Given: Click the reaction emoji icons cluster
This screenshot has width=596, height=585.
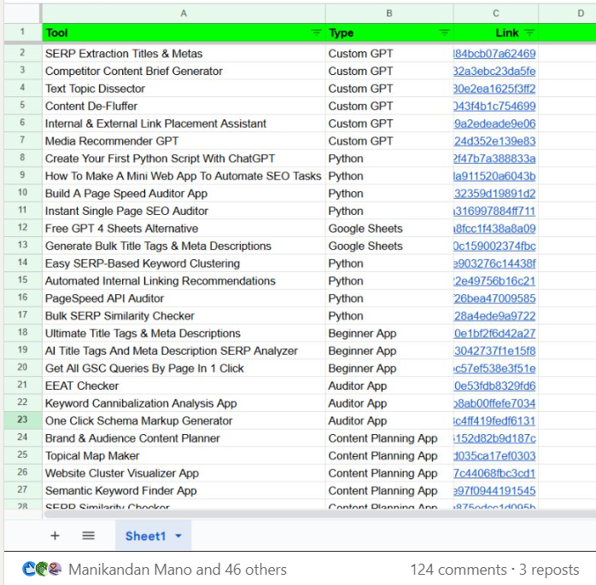Looking at the screenshot, I should coord(42,569).
